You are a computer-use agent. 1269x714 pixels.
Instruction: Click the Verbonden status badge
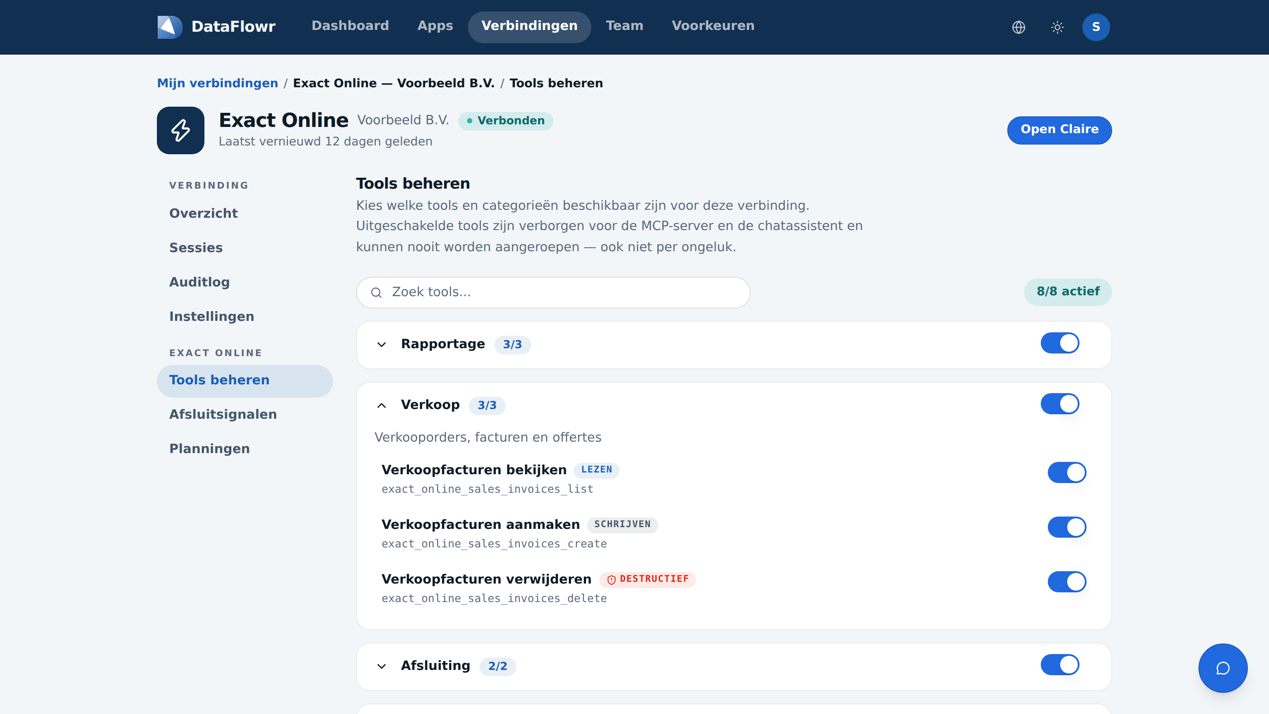click(505, 121)
